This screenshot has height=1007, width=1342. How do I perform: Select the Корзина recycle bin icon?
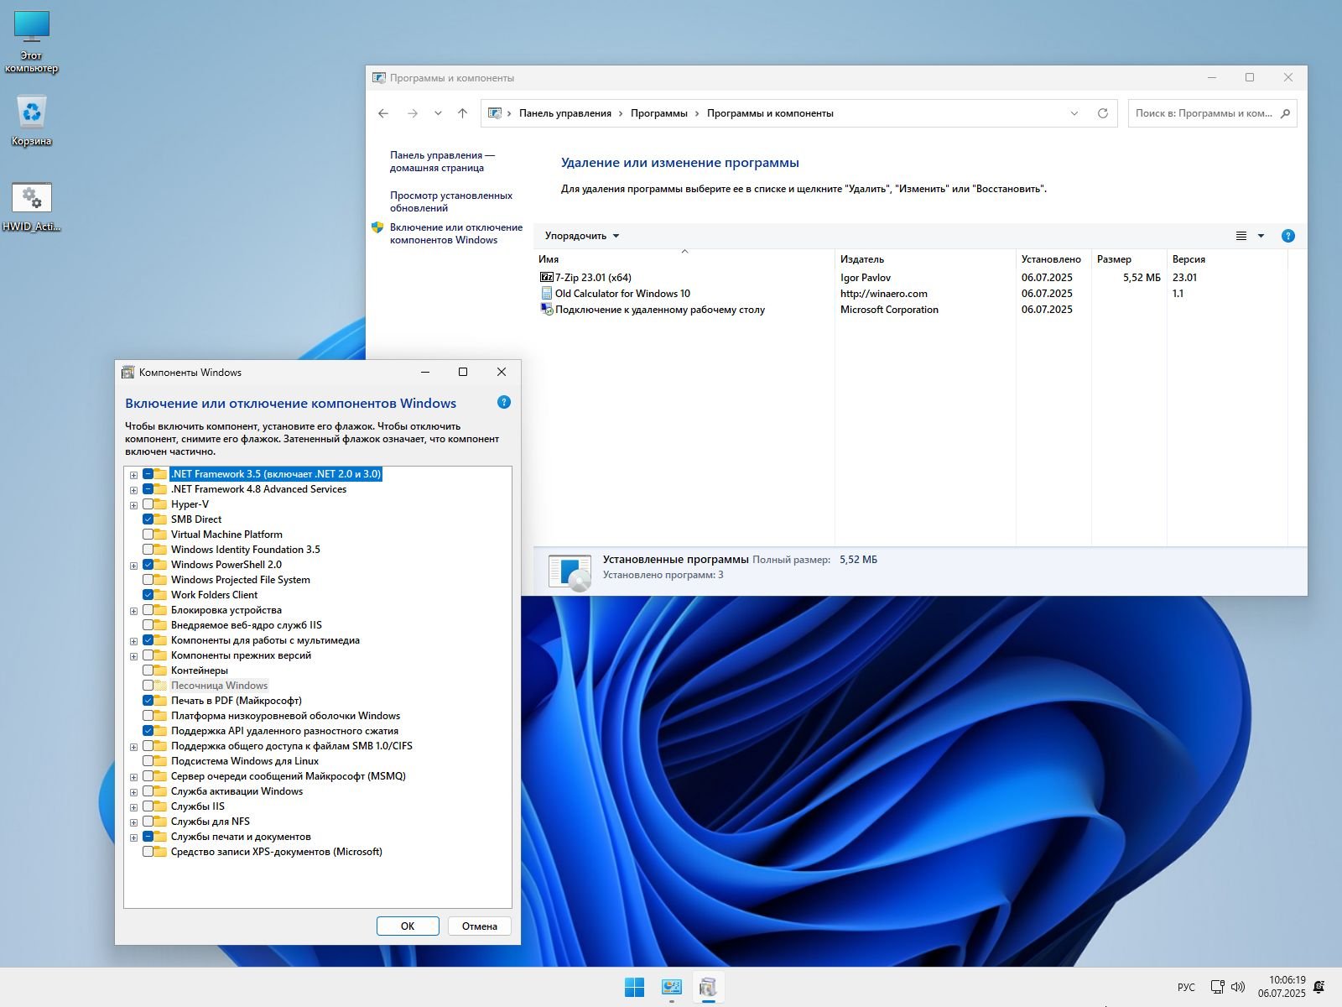pos(32,121)
